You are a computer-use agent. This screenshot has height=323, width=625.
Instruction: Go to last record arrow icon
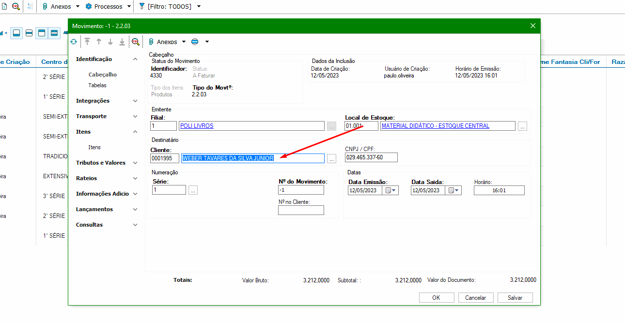pos(122,42)
